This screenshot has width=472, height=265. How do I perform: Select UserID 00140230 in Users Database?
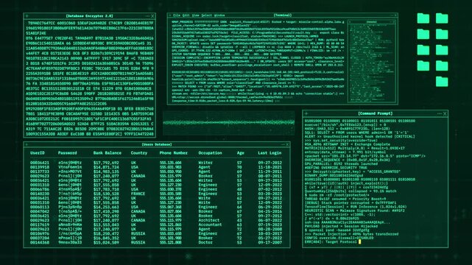tap(40, 194)
